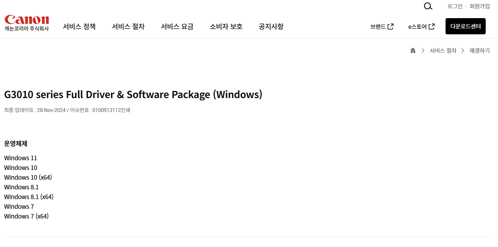Open the 서비스 정책 menu
498x247 pixels.
pyautogui.click(x=79, y=27)
